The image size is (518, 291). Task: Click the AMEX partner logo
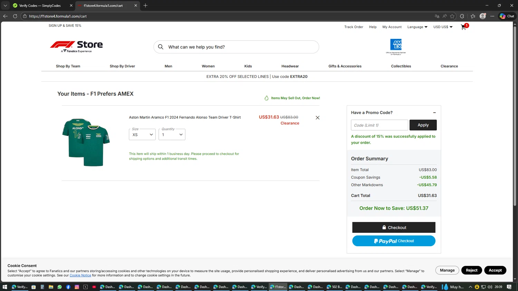pyautogui.click(x=396, y=47)
